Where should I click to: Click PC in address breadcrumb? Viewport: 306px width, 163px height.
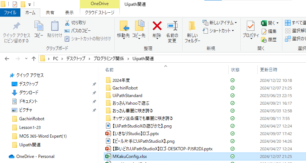(56, 59)
